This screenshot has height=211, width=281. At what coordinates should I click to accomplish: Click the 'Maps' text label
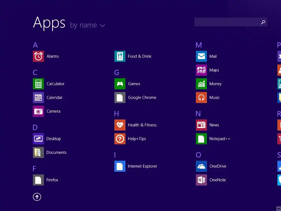[214, 70]
